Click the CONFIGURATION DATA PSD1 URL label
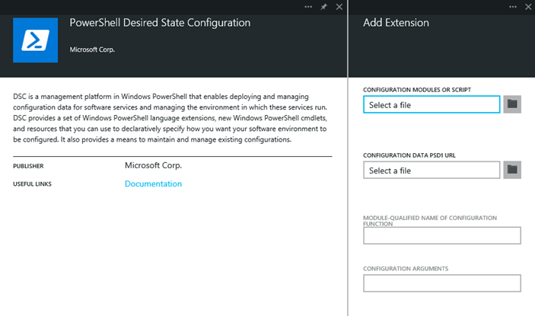 click(409, 155)
